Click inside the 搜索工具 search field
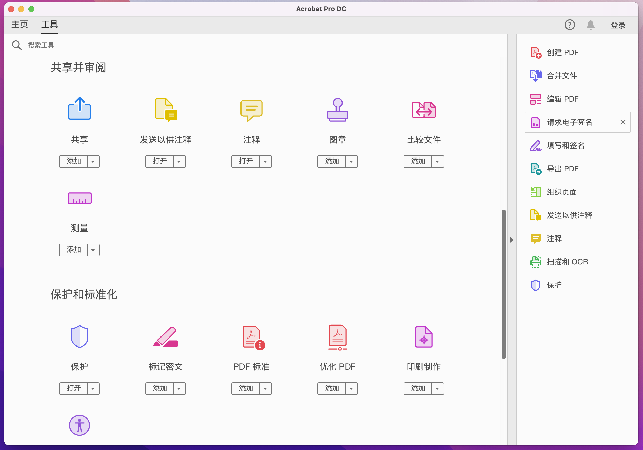The height and width of the screenshot is (450, 643). [x=112, y=45]
